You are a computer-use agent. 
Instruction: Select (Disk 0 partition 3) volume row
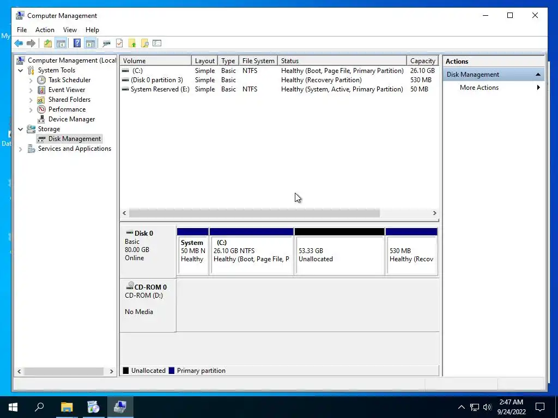tap(279, 80)
